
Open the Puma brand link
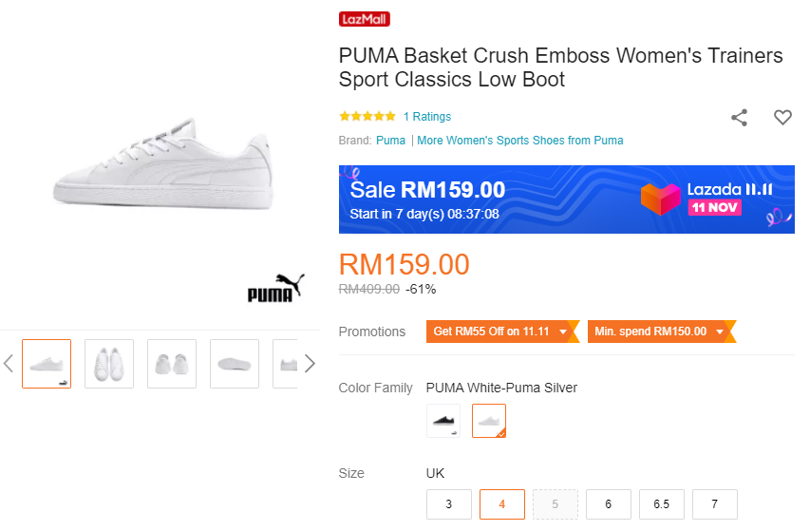click(x=390, y=141)
